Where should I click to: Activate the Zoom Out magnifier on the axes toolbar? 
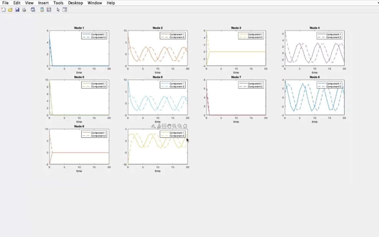180,126
